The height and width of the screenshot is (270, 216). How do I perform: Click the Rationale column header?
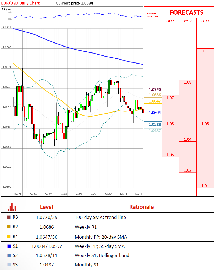point(141,207)
